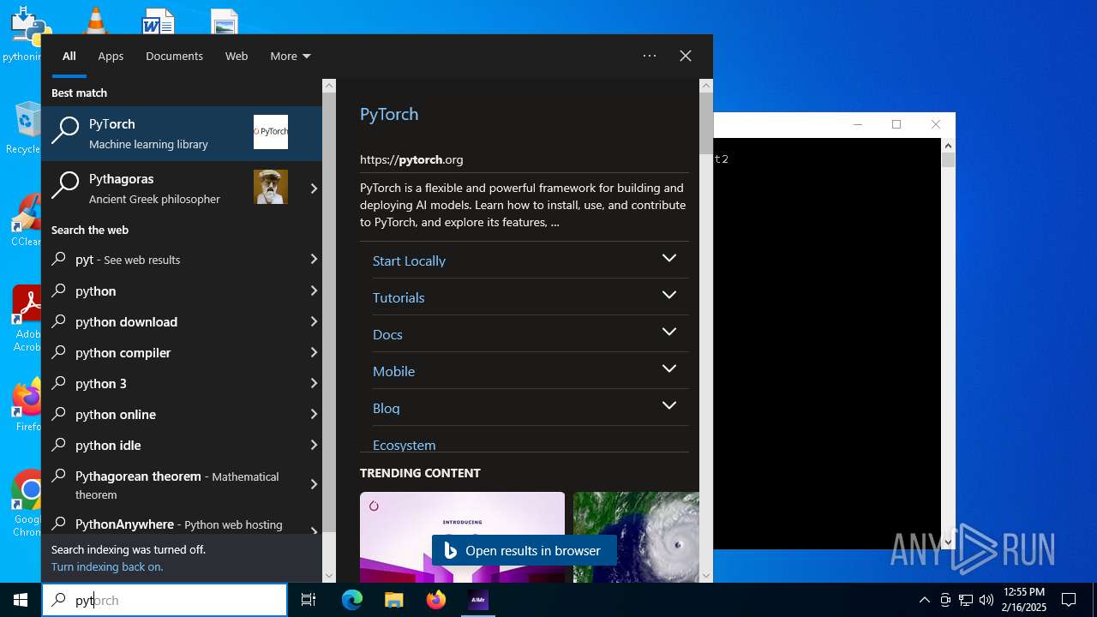Image resolution: width=1097 pixels, height=617 pixels.
Task: Launch Microsoft Edge from the taskbar
Action: coord(352,600)
